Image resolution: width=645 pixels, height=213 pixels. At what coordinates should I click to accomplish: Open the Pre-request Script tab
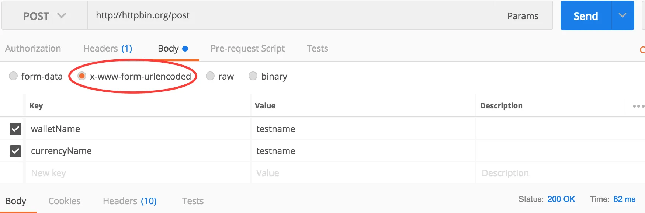(x=247, y=49)
